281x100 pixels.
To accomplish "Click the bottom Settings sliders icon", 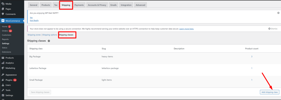I will tap(3, 95).
